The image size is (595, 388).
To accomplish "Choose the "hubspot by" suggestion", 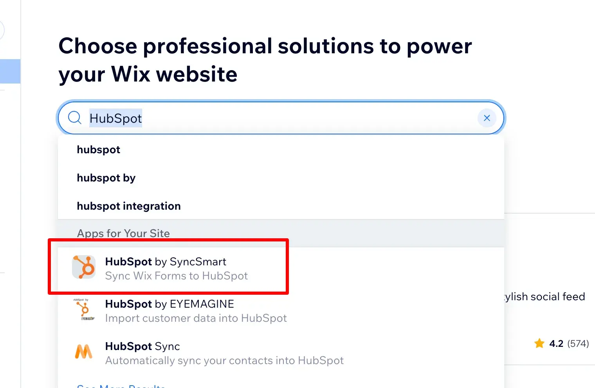I will [106, 178].
